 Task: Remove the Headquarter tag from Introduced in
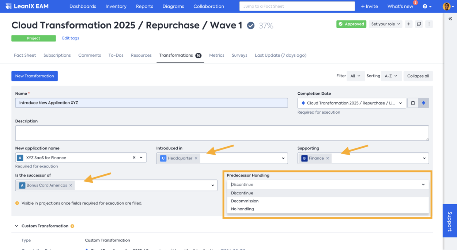[x=196, y=158]
